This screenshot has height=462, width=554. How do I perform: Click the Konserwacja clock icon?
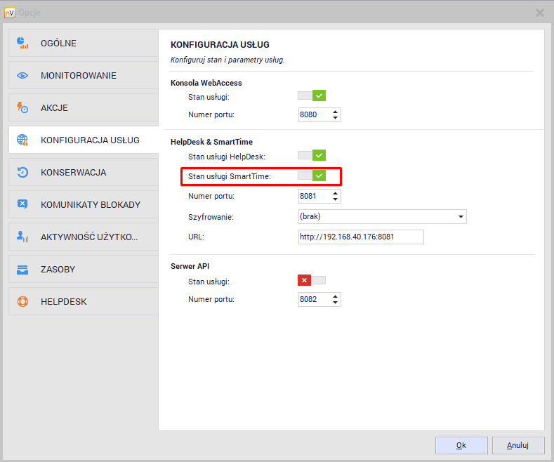coord(22,172)
